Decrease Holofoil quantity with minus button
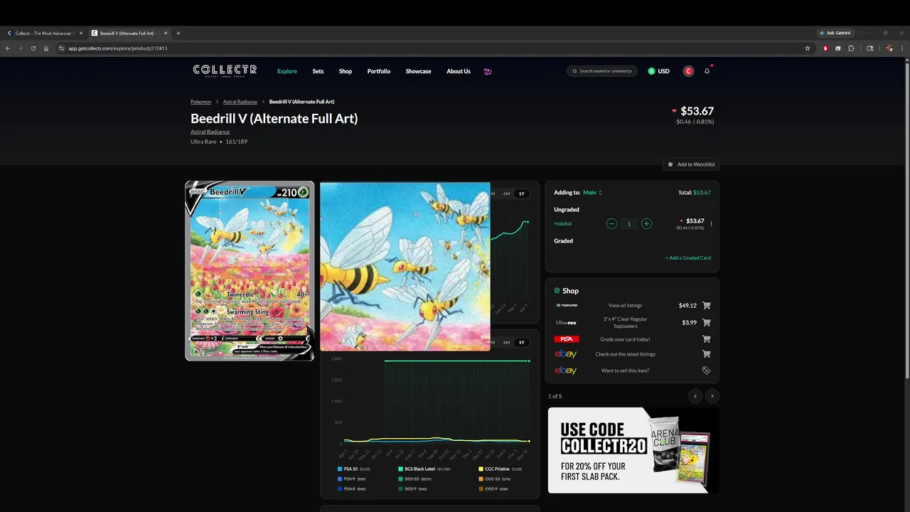 click(611, 224)
